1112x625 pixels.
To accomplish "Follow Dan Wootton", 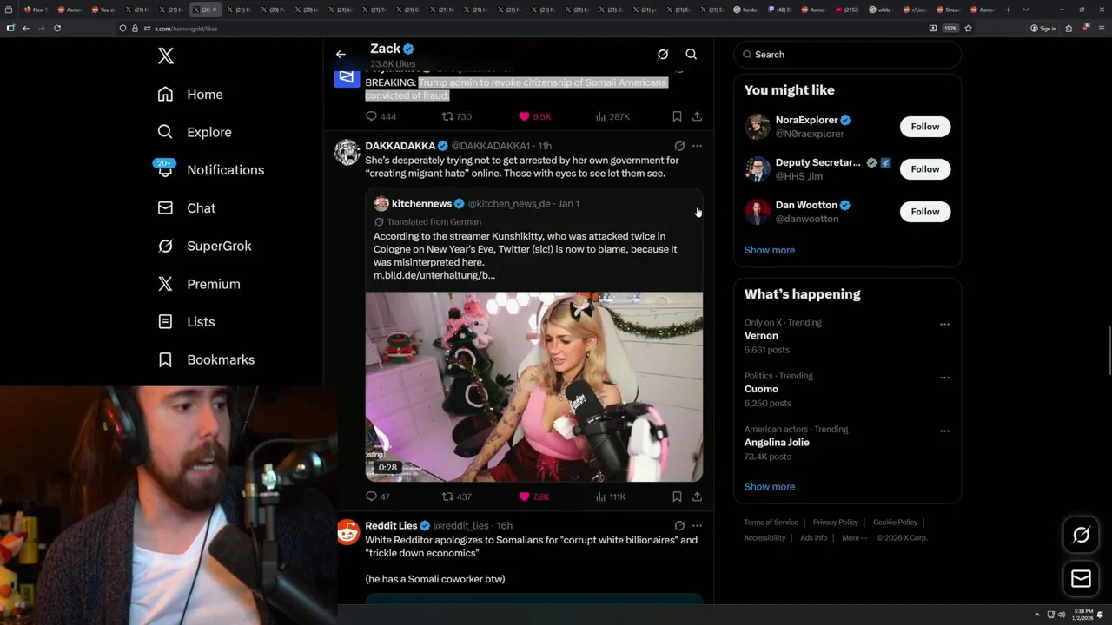I will point(925,212).
